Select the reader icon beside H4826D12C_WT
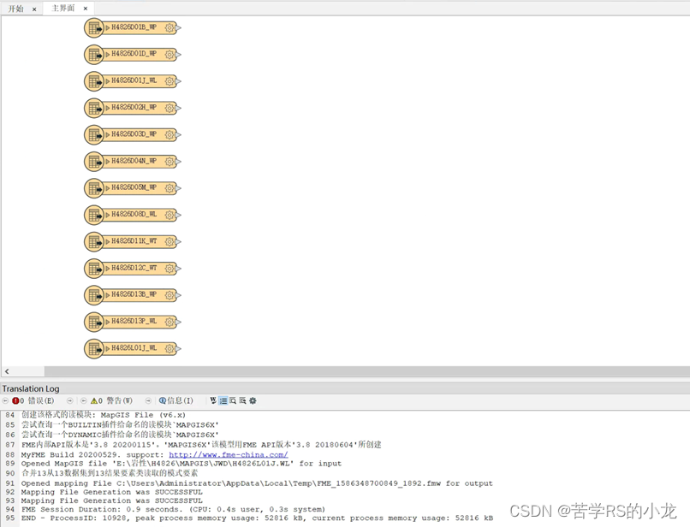The image size is (690, 527). (94, 268)
